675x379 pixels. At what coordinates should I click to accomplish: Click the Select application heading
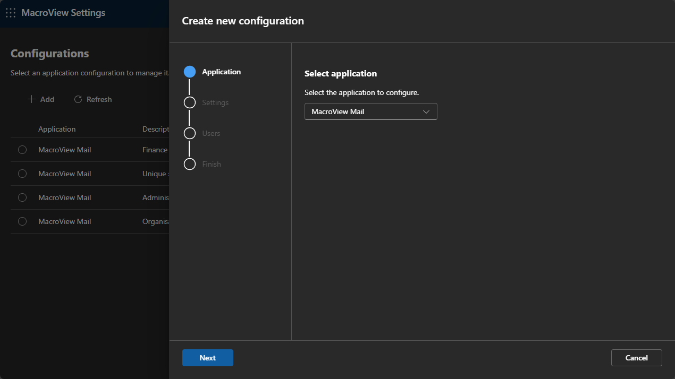pos(341,74)
